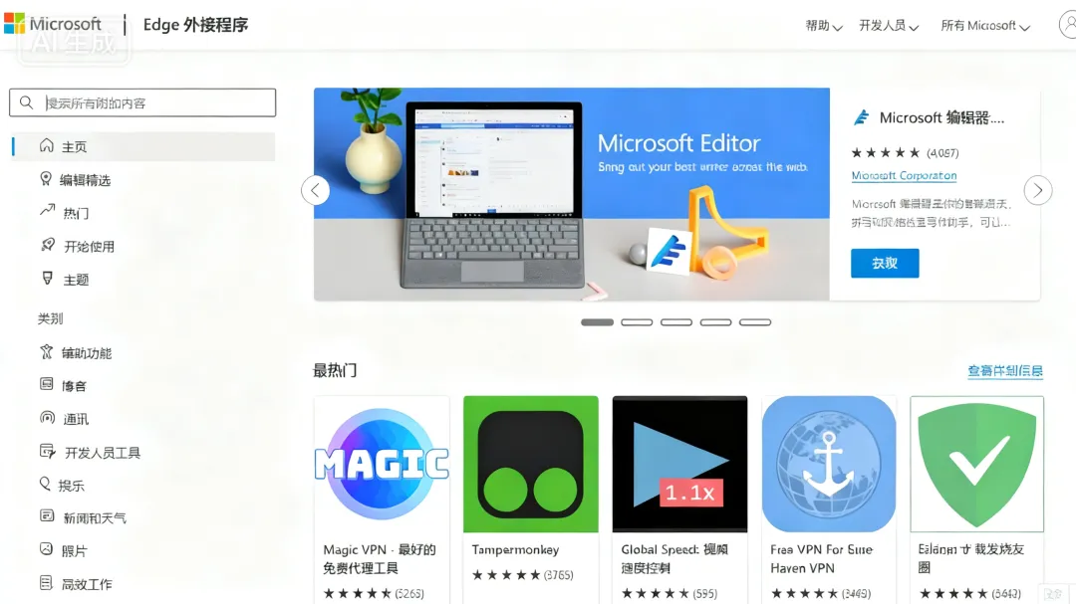The image size is (1076, 604).
Task: Select the second carousel page indicator
Action: point(637,322)
